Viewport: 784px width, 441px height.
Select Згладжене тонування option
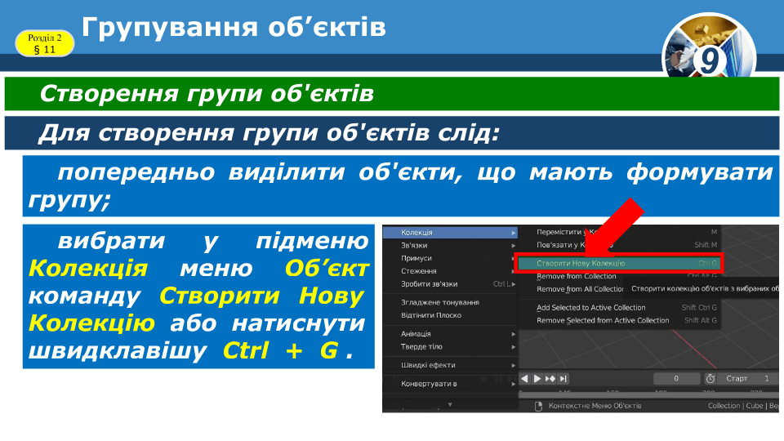coord(440,302)
